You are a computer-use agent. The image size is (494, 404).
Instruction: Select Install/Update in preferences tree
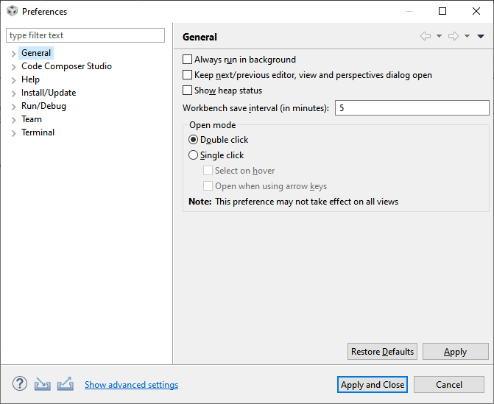tap(49, 93)
